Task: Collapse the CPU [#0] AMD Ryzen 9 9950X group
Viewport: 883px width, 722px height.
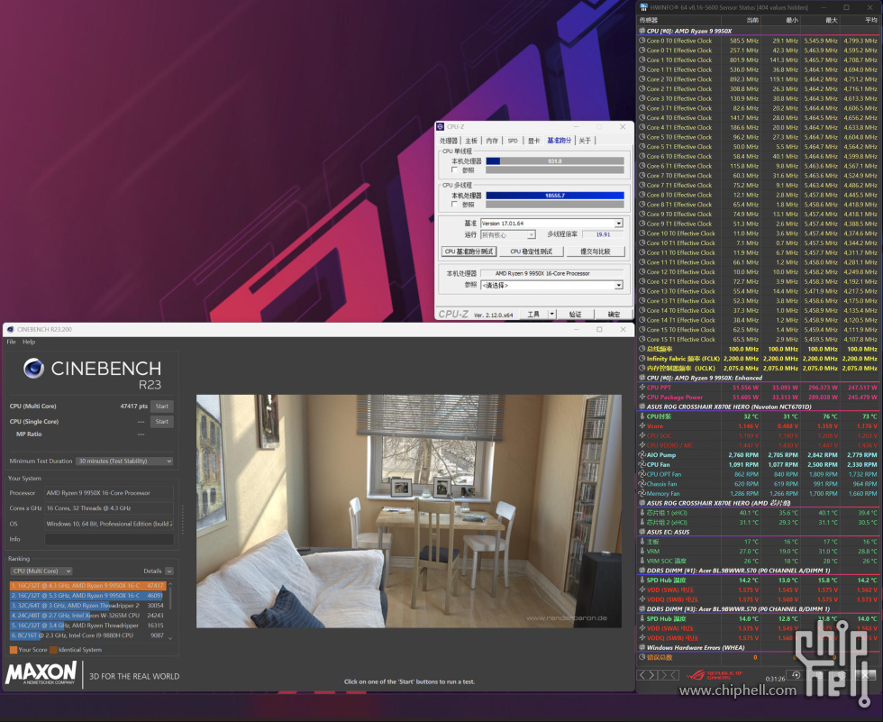Action: 642,31
